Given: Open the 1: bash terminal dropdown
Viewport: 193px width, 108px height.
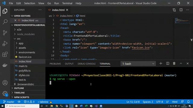Looking at the screenshot, I should pos(138,64).
